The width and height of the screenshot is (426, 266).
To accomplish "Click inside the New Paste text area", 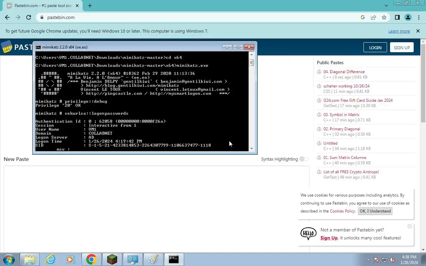I will [x=156, y=209].
